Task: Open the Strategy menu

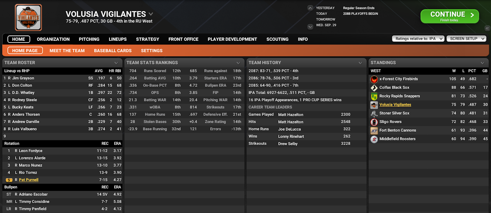Action: coord(148,39)
